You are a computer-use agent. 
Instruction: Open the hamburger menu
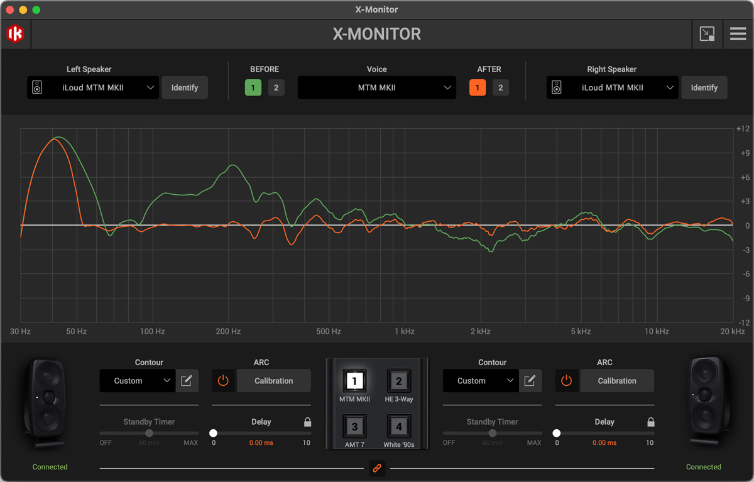click(738, 34)
